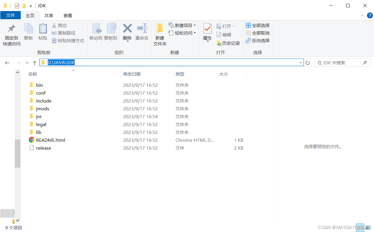Switch to the Share (共享) ribbon tab
The image size is (374, 232).
tap(49, 15)
